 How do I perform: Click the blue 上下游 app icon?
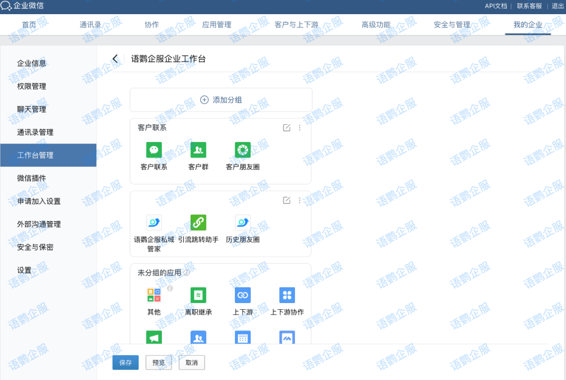(243, 295)
